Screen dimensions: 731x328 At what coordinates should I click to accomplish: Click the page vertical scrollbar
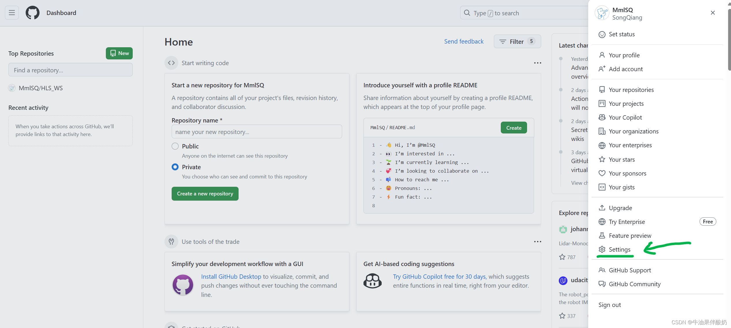click(x=729, y=40)
